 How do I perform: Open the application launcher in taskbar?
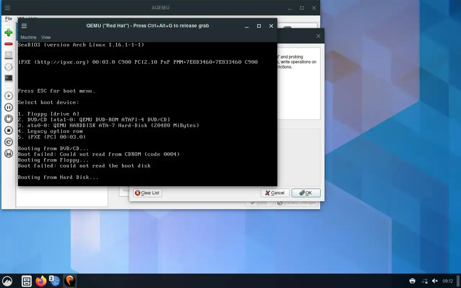coord(7,281)
